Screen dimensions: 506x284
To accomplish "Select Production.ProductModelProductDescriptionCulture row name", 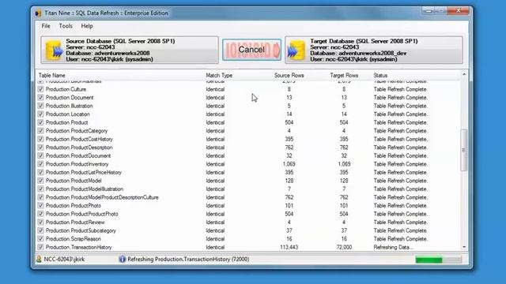I will tap(102, 197).
